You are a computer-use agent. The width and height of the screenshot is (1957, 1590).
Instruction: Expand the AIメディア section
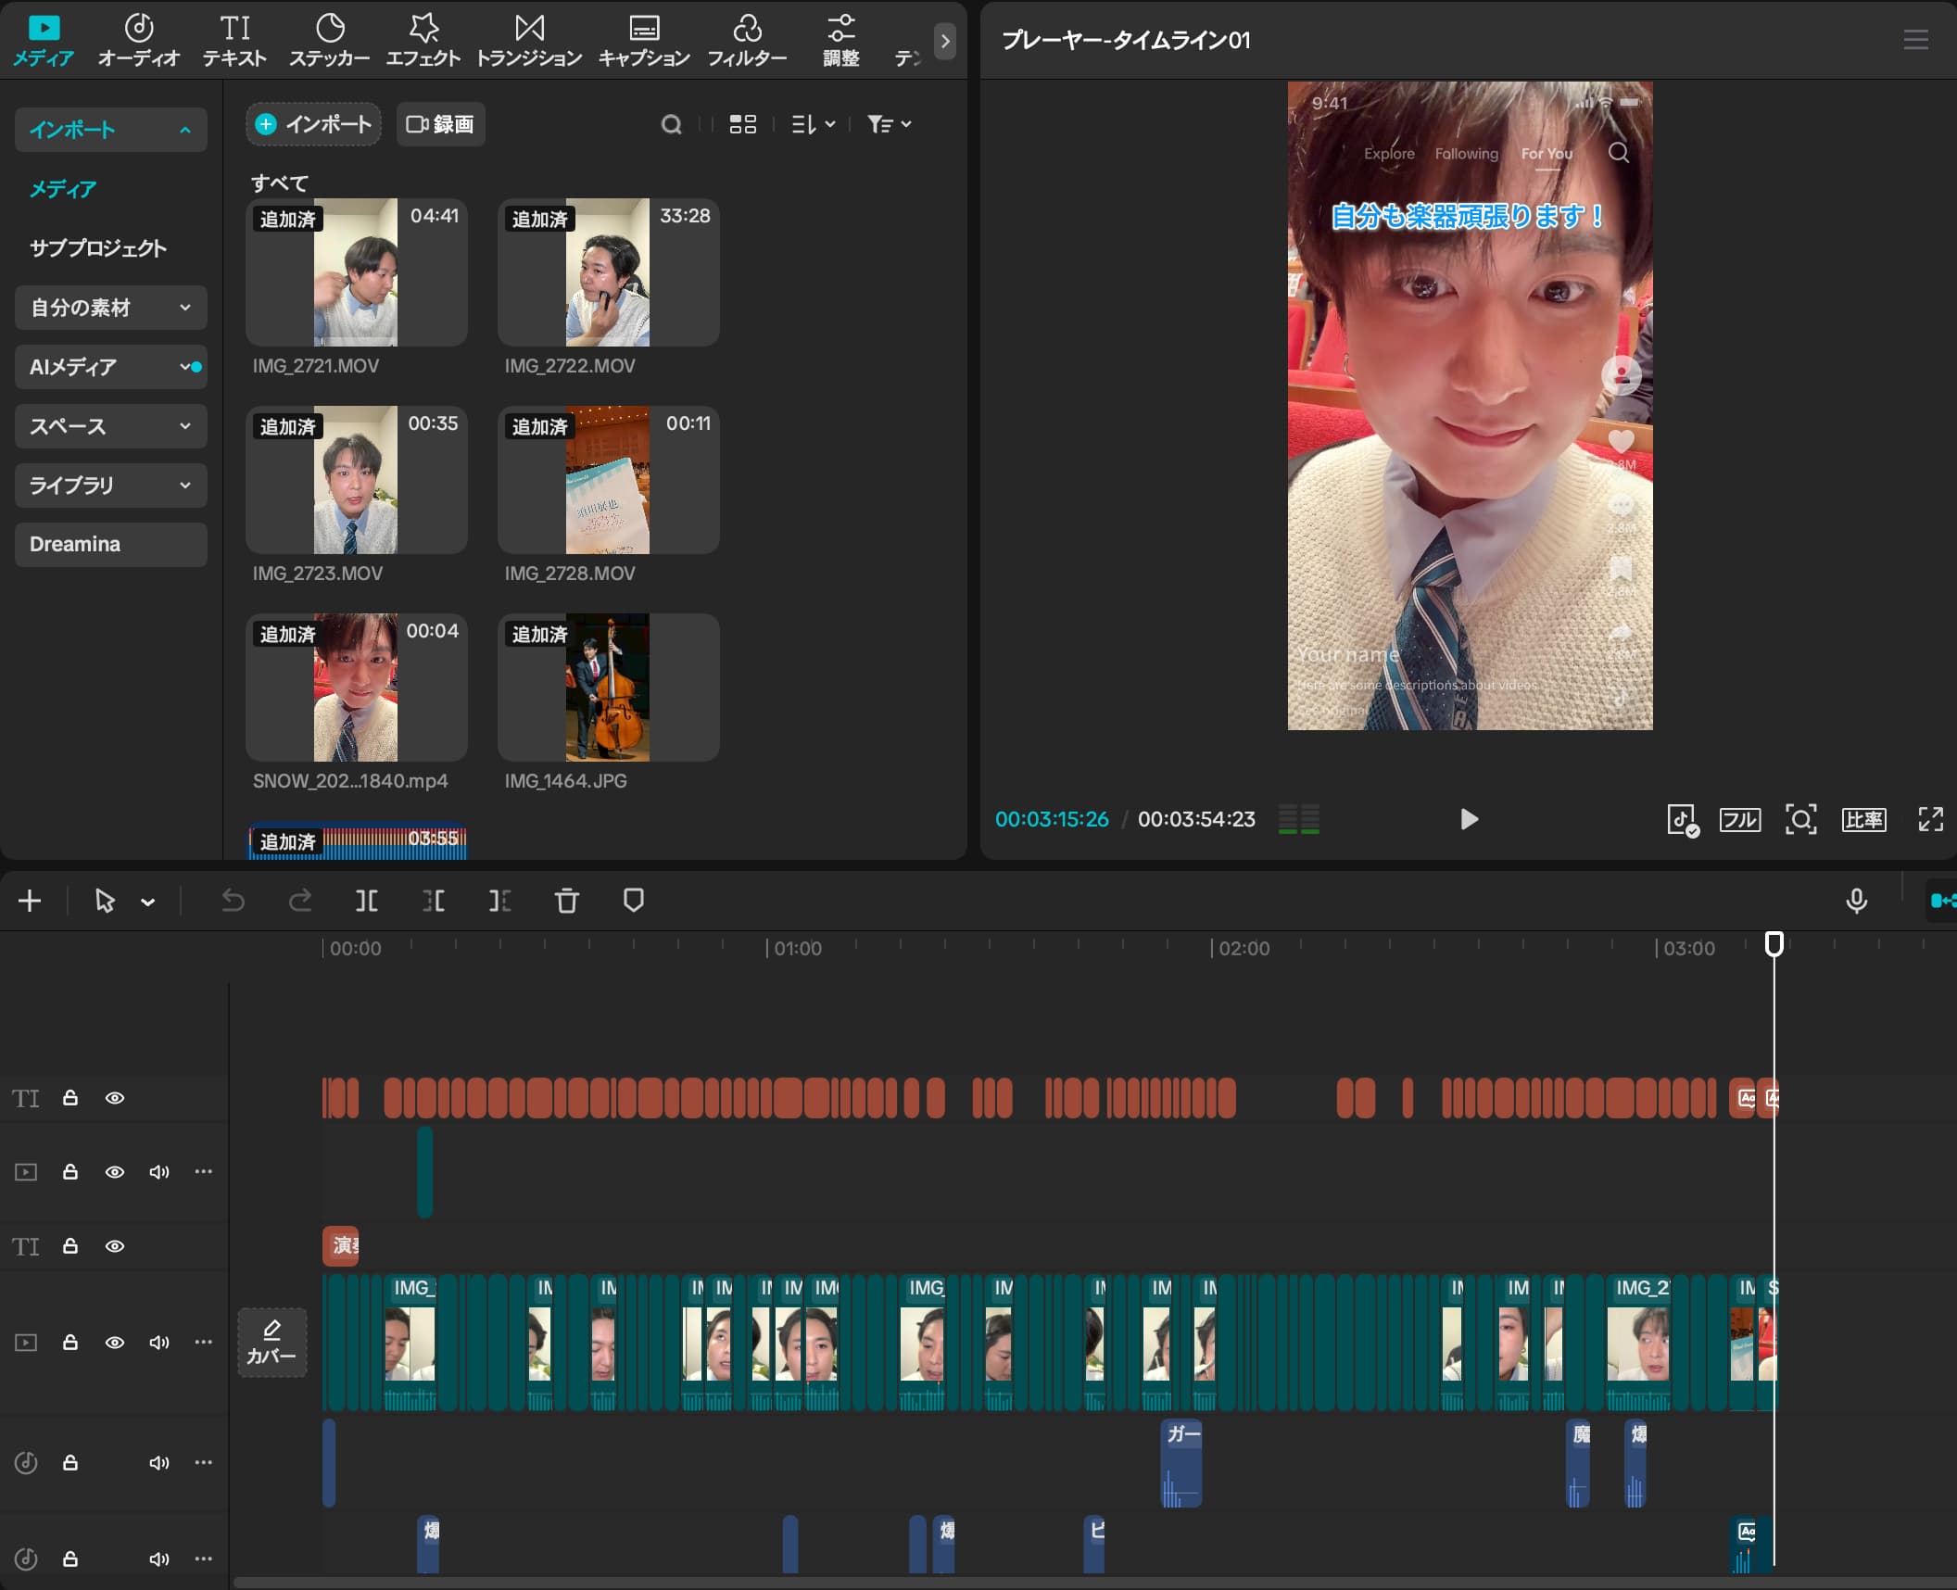[x=110, y=367]
